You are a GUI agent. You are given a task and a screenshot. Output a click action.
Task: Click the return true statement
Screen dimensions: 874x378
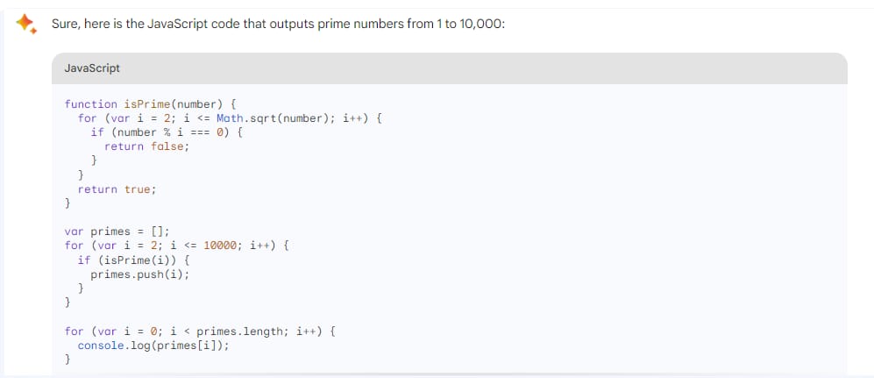click(117, 189)
